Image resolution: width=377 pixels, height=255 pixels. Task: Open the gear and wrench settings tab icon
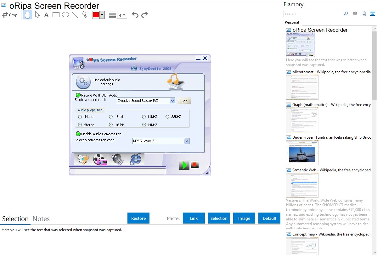pos(83,159)
